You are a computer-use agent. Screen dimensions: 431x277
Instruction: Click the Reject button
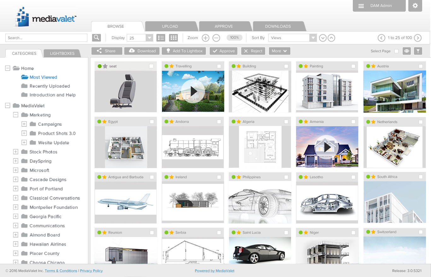pyautogui.click(x=253, y=51)
